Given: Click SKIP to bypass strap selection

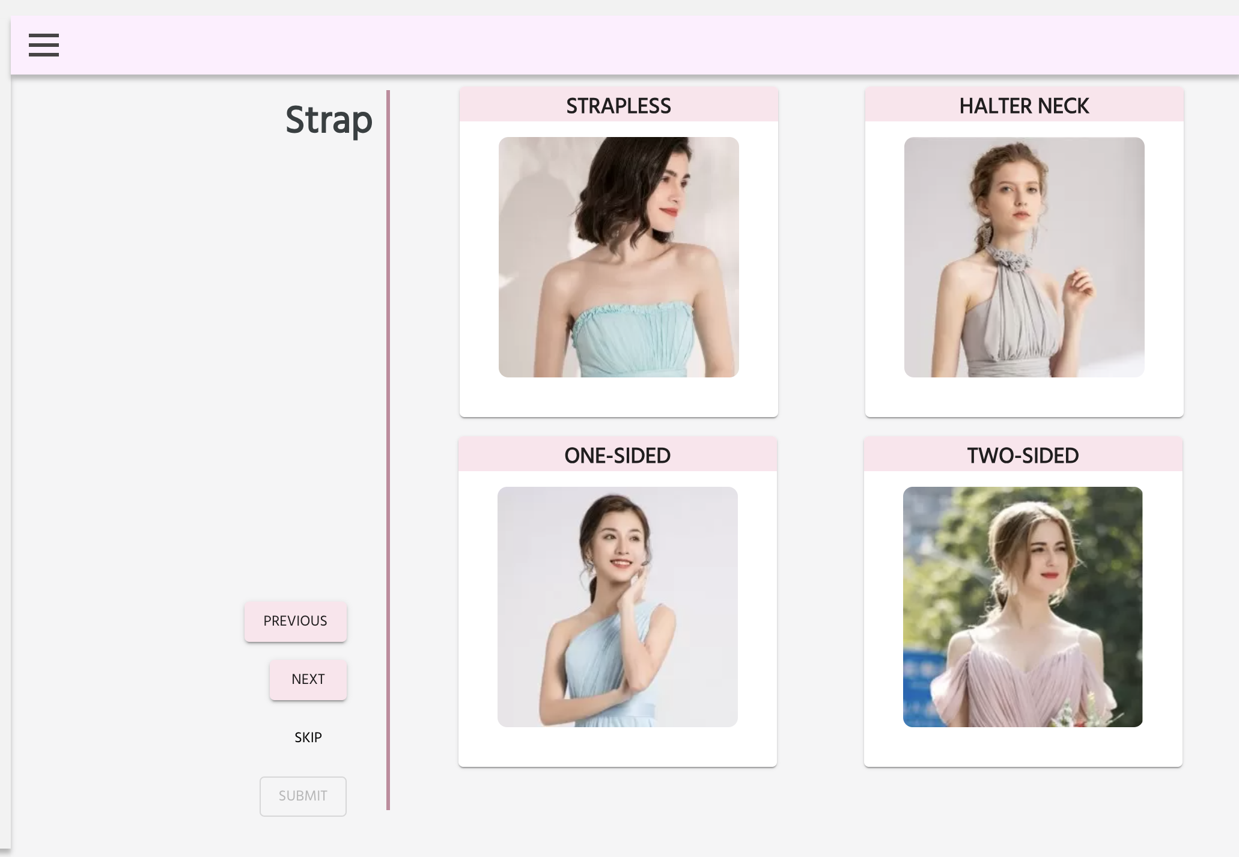Looking at the screenshot, I should tap(308, 737).
